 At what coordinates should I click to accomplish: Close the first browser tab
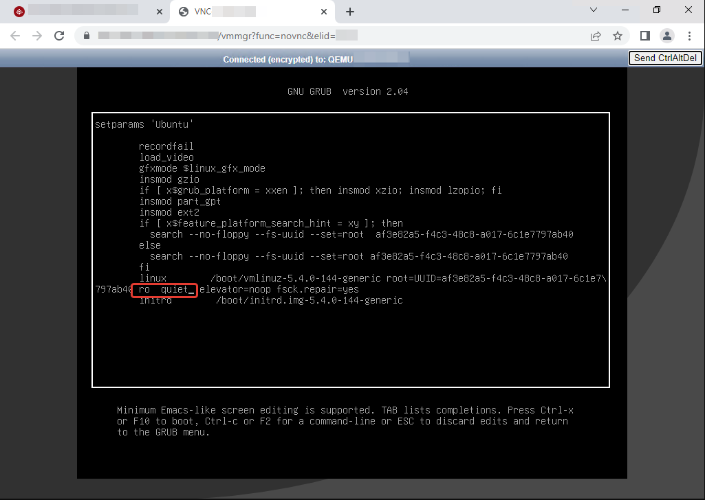[159, 12]
